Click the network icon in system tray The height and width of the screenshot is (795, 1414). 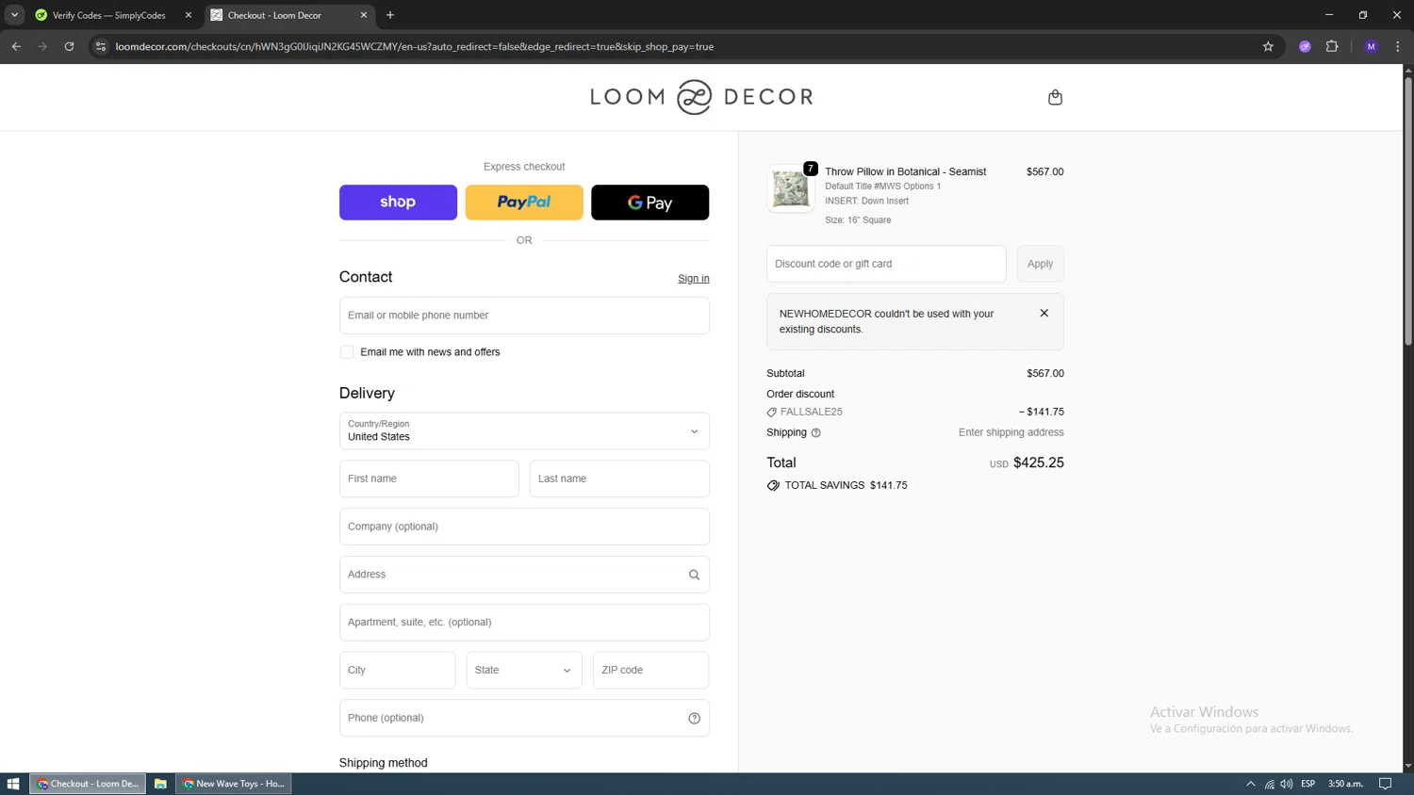click(x=1270, y=784)
